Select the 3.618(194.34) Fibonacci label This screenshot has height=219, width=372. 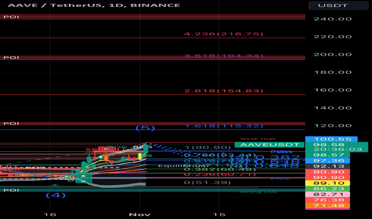[x=224, y=56]
